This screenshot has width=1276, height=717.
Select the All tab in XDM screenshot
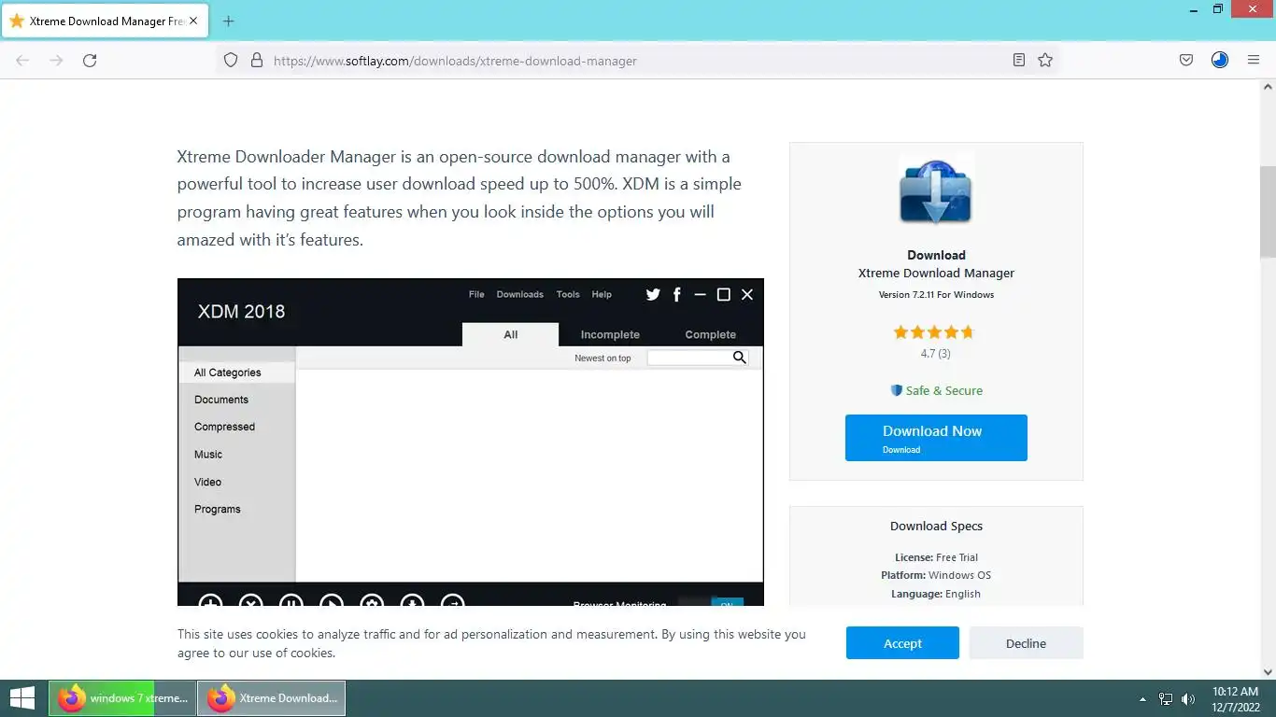(510, 334)
